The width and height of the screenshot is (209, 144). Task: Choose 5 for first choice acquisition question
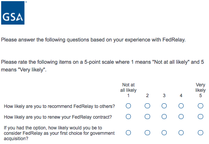tap(201, 133)
